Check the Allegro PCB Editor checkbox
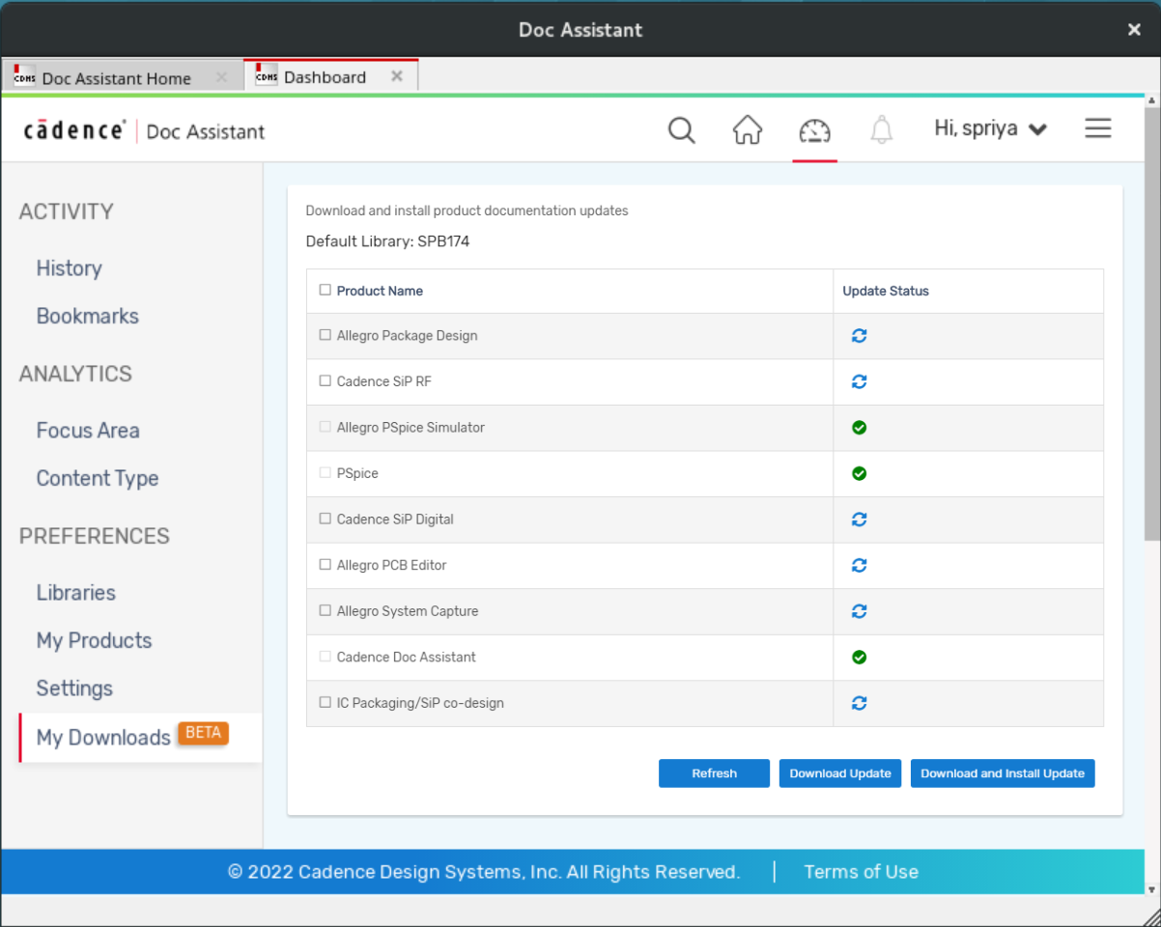 click(325, 564)
